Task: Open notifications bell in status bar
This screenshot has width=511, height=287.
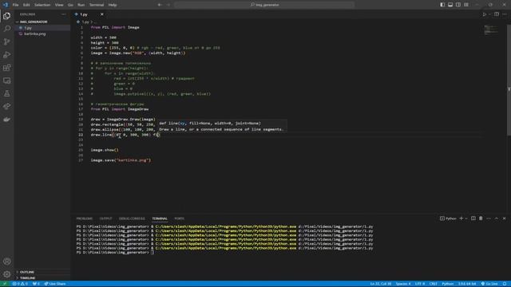Action: (505, 284)
